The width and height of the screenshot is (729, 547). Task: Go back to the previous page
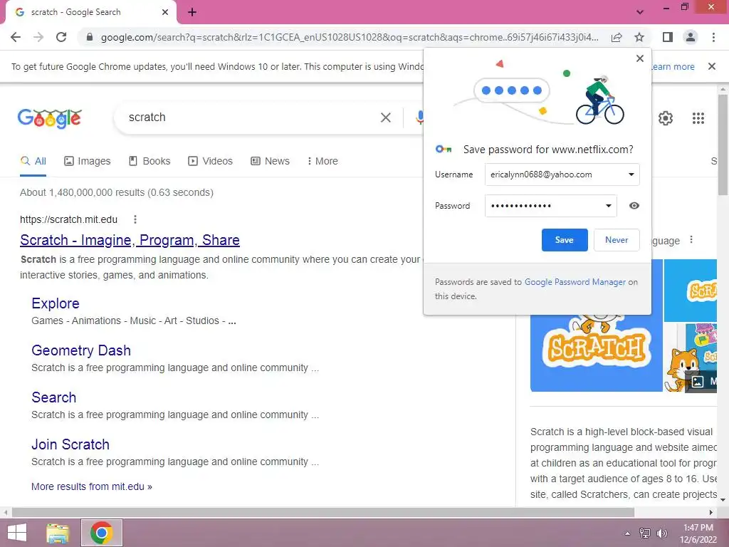(16, 37)
